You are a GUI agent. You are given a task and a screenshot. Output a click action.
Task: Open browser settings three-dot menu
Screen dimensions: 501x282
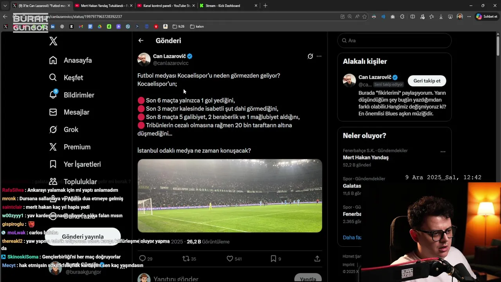click(469, 17)
